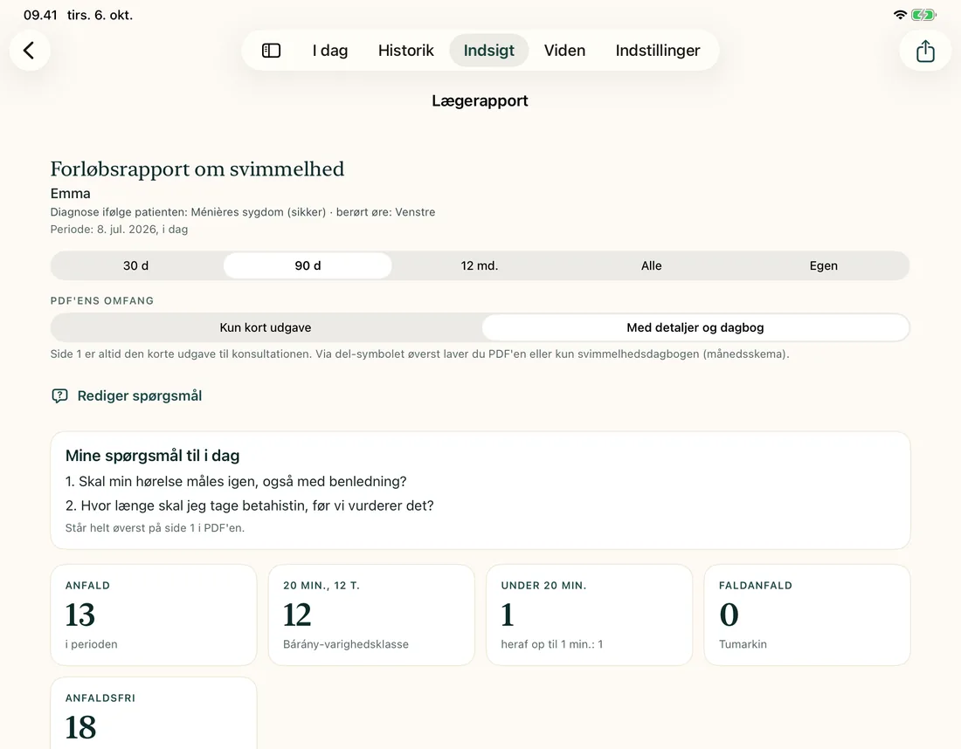Image resolution: width=961 pixels, height=749 pixels.
Task: Click the Mine spørgsmål til i dag heading
Action: pos(153,456)
